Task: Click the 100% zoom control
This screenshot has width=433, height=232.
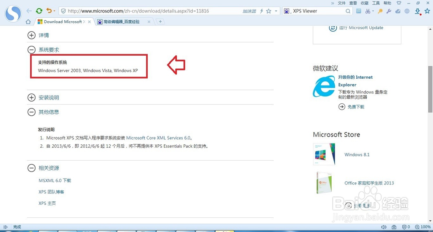Action: click(x=423, y=227)
